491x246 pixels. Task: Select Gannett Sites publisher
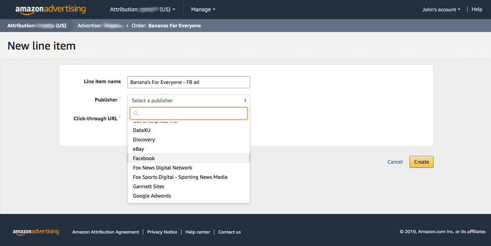click(x=189, y=187)
